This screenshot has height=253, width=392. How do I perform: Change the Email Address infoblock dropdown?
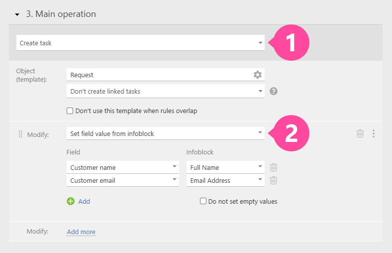225,180
